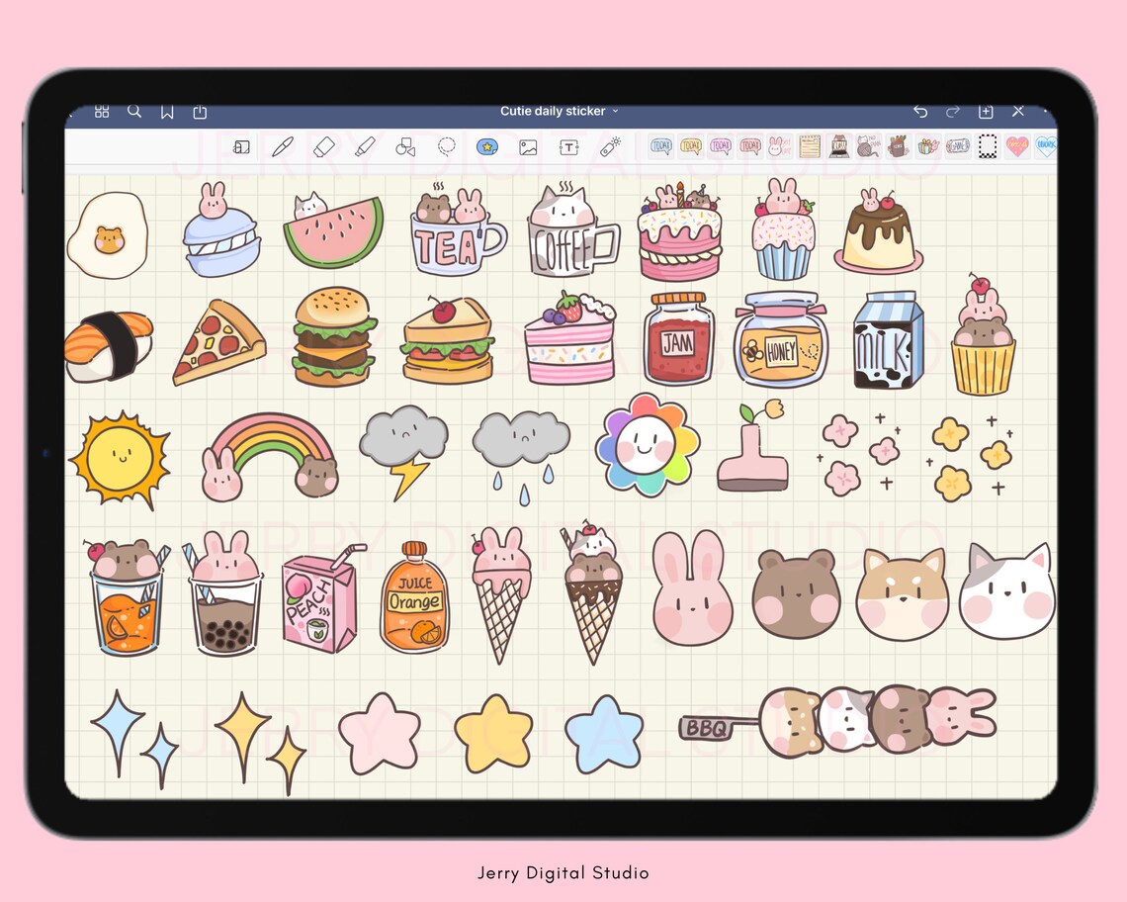Undo the last action
Image resolution: width=1127 pixels, height=902 pixels.
(920, 112)
